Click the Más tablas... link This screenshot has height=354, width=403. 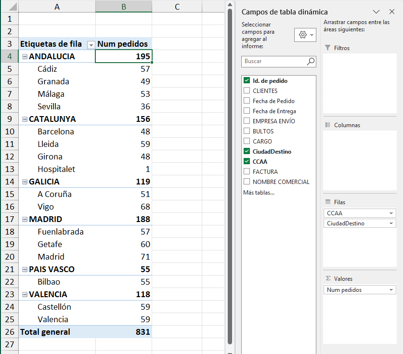click(x=259, y=193)
